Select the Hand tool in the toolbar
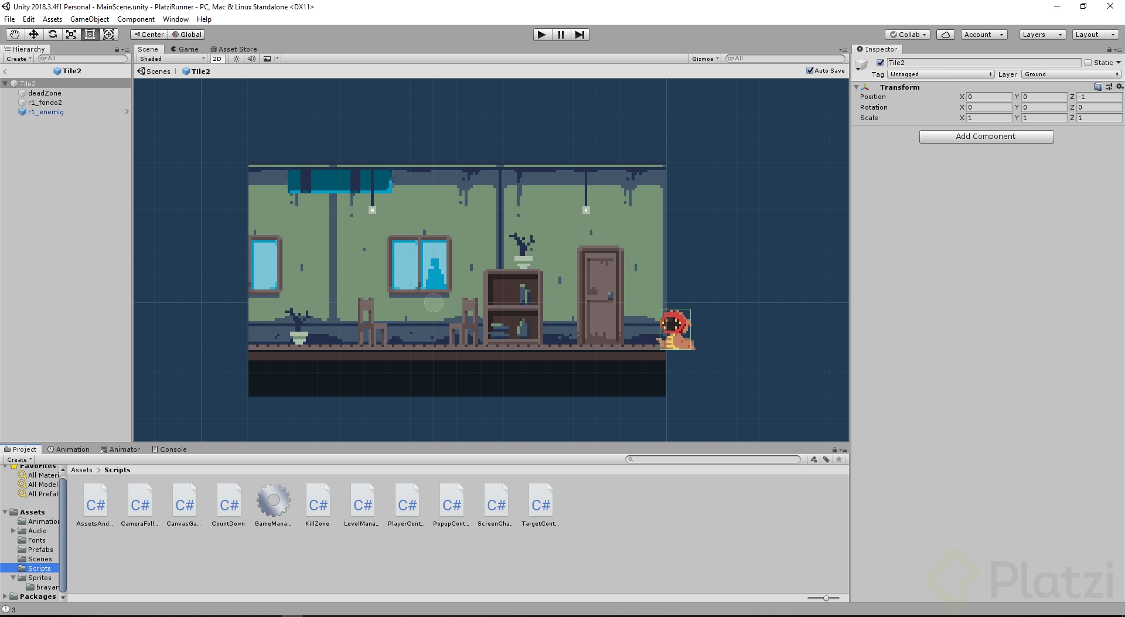This screenshot has height=617, width=1125. click(14, 34)
